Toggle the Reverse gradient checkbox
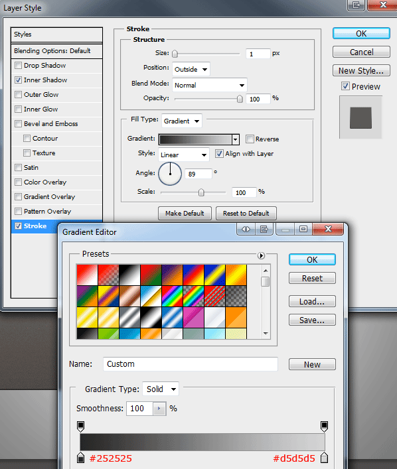Viewport: 397px width, 469px height. (250, 139)
